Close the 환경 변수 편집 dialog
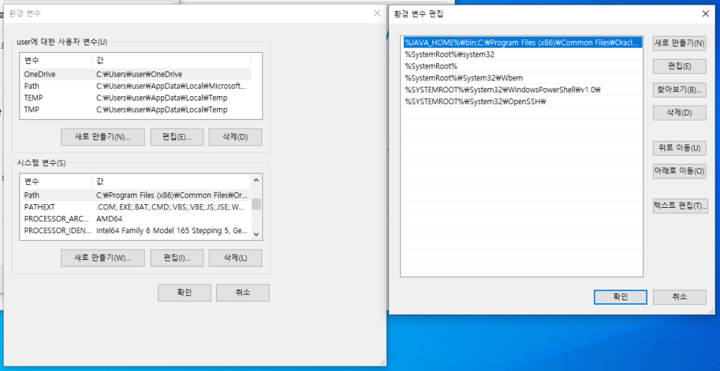This screenshot has height=371, width=720. click(706, 13)
